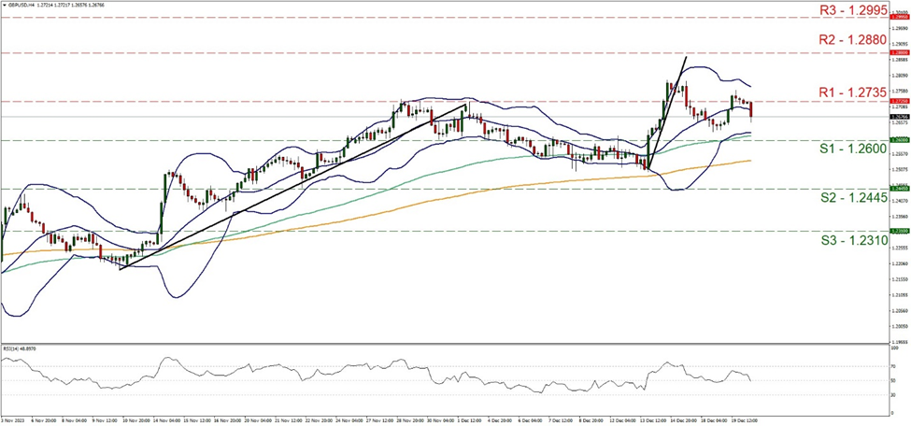The width and height of the screenshot is (911, 426).
Task: Select the 'R1 - 1.2735' resistance label
Action: [853, 92]
